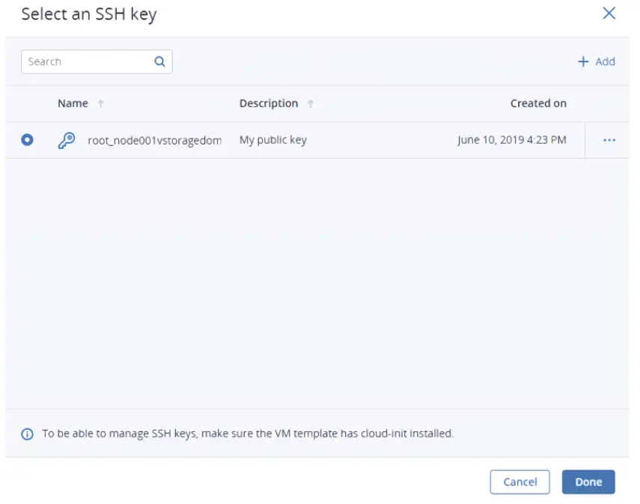Click the search magnifier icon

coord(159,61)
